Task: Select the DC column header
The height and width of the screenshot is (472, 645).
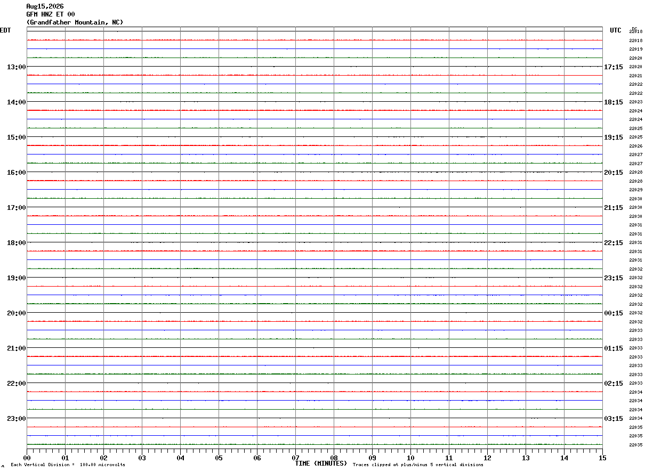Action: [634, 29]
